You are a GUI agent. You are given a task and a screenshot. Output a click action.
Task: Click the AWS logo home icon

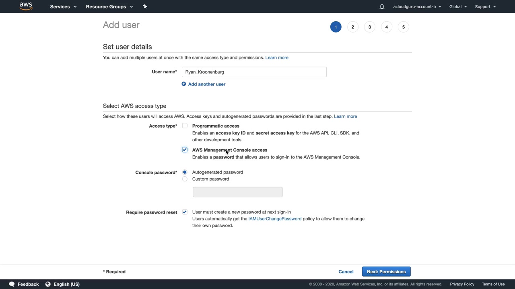26,6
